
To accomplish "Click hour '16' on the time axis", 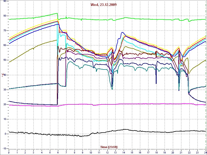I will coord(140,152).
